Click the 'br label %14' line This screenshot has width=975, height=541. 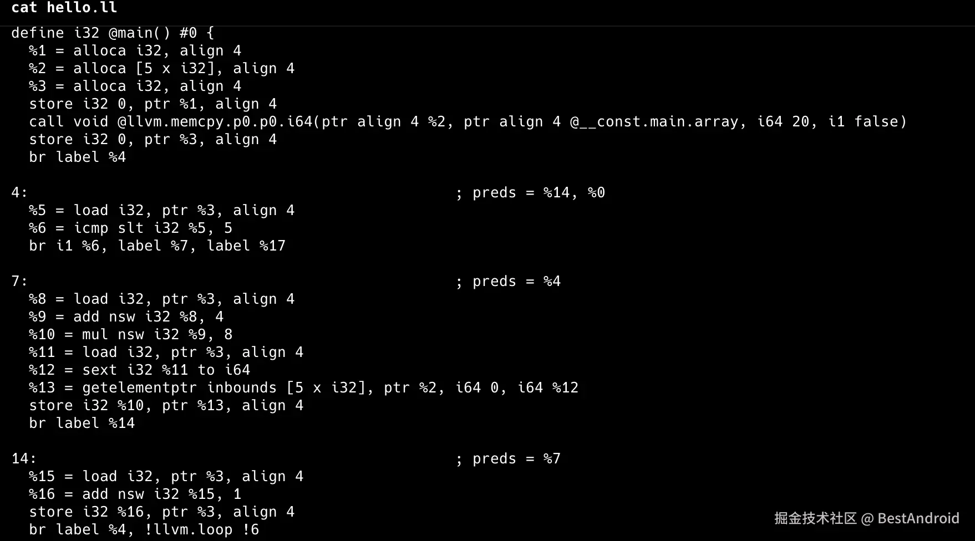82,423
